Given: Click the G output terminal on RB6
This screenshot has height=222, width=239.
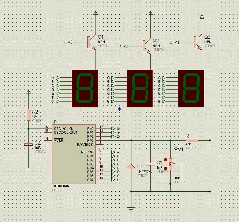Looking at the screenshot, I should pyautogui.click(x=113, y=176).
